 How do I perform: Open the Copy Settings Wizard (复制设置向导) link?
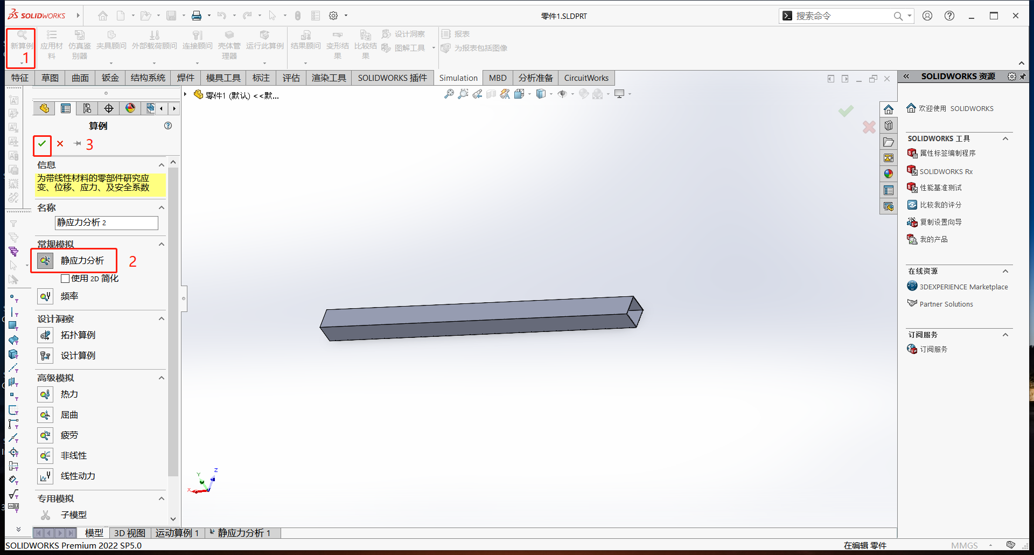point(940,222)
